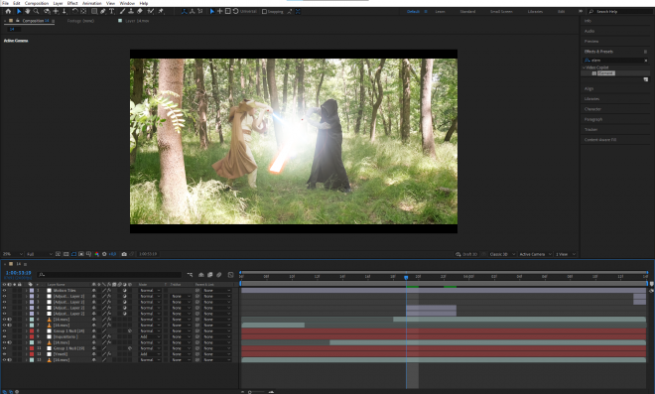This screenshot has height=394, width=655.
Task: Open the viewer magnification dropdown
Action: 13,254
